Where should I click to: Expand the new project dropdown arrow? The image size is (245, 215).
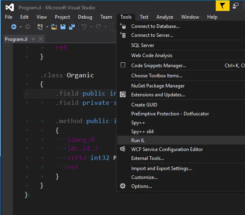(47, 27)
